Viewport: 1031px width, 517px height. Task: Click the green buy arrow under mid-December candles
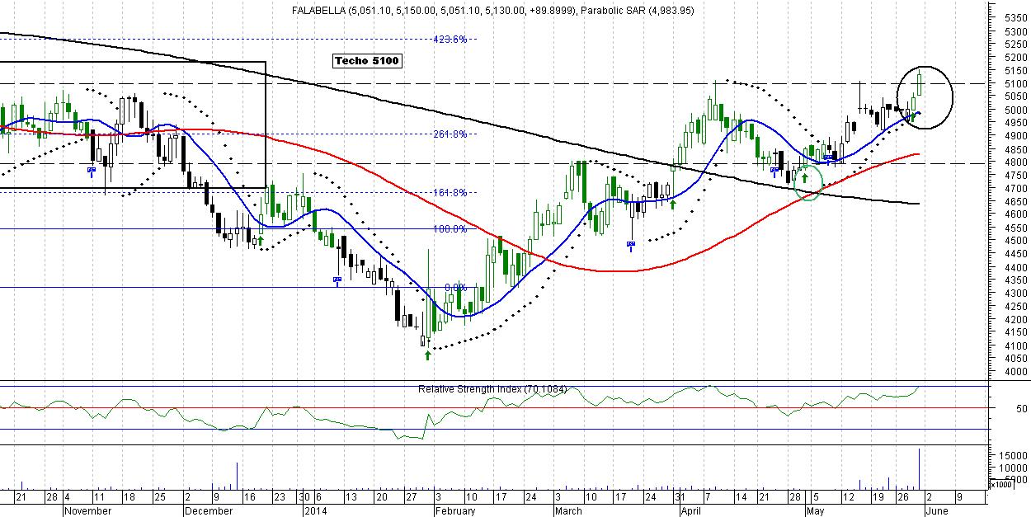[x=261, y=240]
